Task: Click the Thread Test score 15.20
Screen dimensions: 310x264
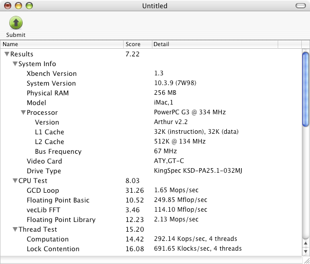Action: coord(135,229)
